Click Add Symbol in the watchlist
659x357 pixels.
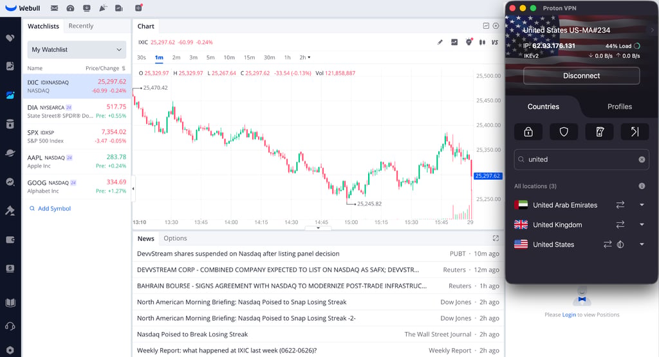50,209
